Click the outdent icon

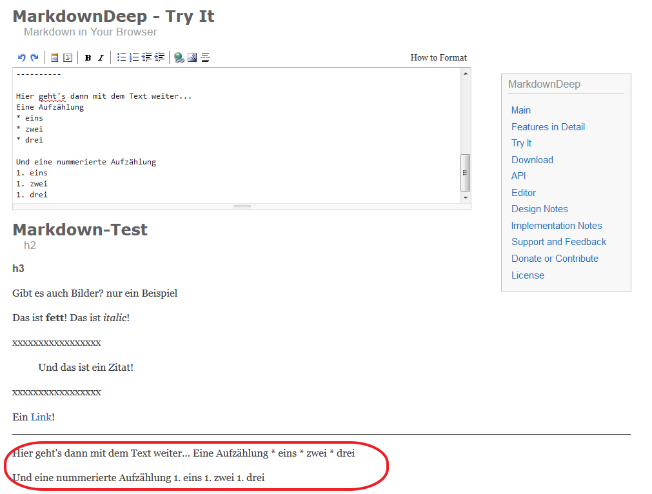147,57
